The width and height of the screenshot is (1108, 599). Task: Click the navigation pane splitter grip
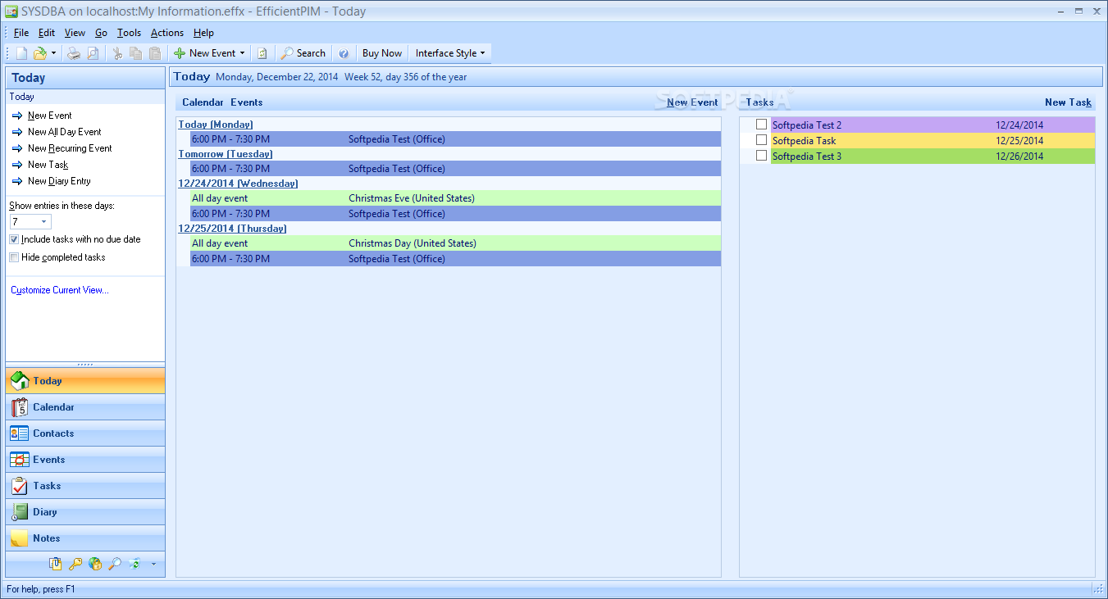(x=85, y=365)
